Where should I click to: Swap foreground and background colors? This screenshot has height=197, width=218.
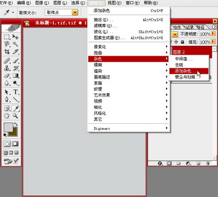pyautogui.click(x=16, y=124)
